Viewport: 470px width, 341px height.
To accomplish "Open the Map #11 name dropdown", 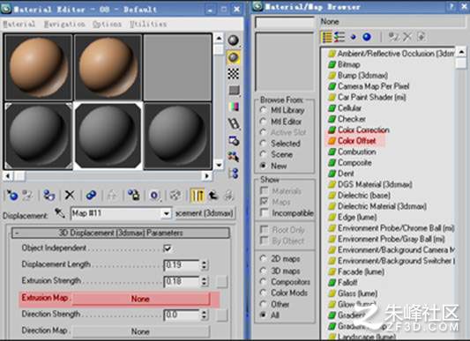I will tap(166, 213).
